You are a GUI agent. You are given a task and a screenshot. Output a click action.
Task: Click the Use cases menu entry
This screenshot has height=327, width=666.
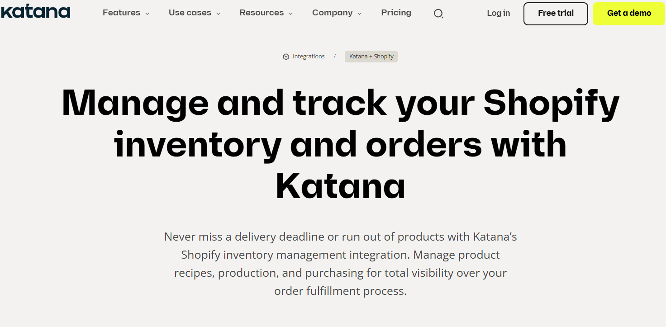point(190,13)
